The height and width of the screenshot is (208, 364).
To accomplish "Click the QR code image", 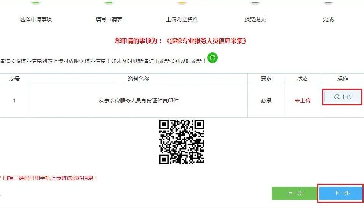I will (x=182, y=142).
